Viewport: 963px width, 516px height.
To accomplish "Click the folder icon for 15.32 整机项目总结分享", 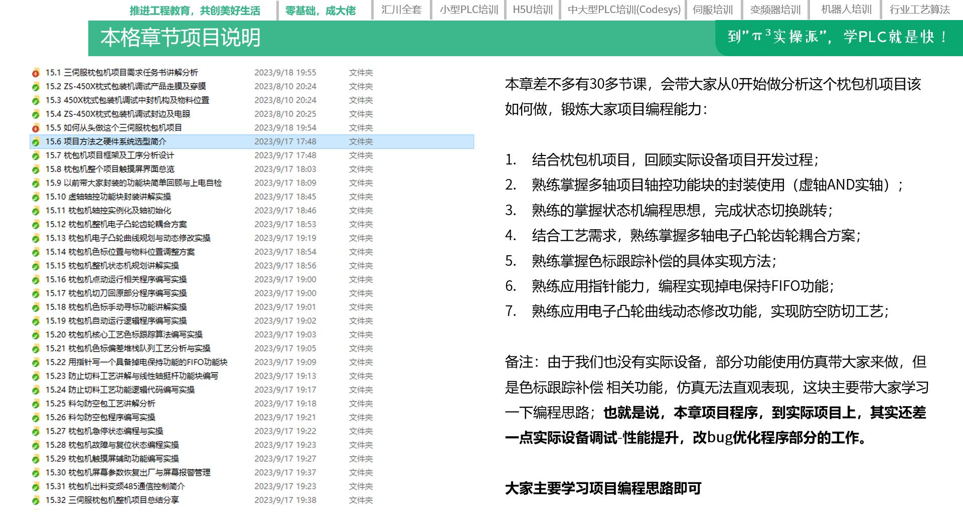I will pyautogui.click(x=36, y=500).
